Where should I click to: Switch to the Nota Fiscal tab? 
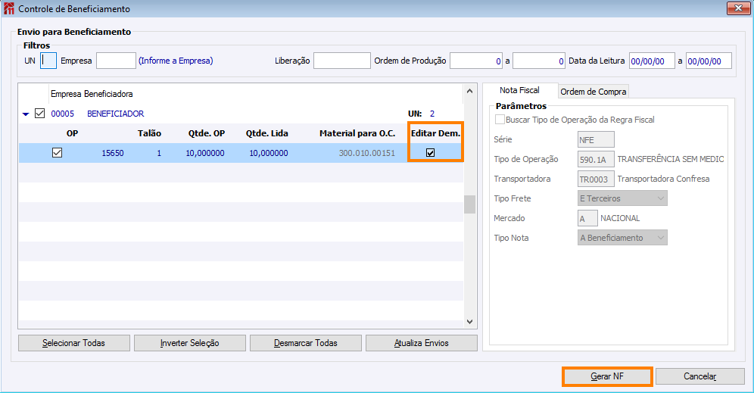pyautogui.click(x=519, y=90)
